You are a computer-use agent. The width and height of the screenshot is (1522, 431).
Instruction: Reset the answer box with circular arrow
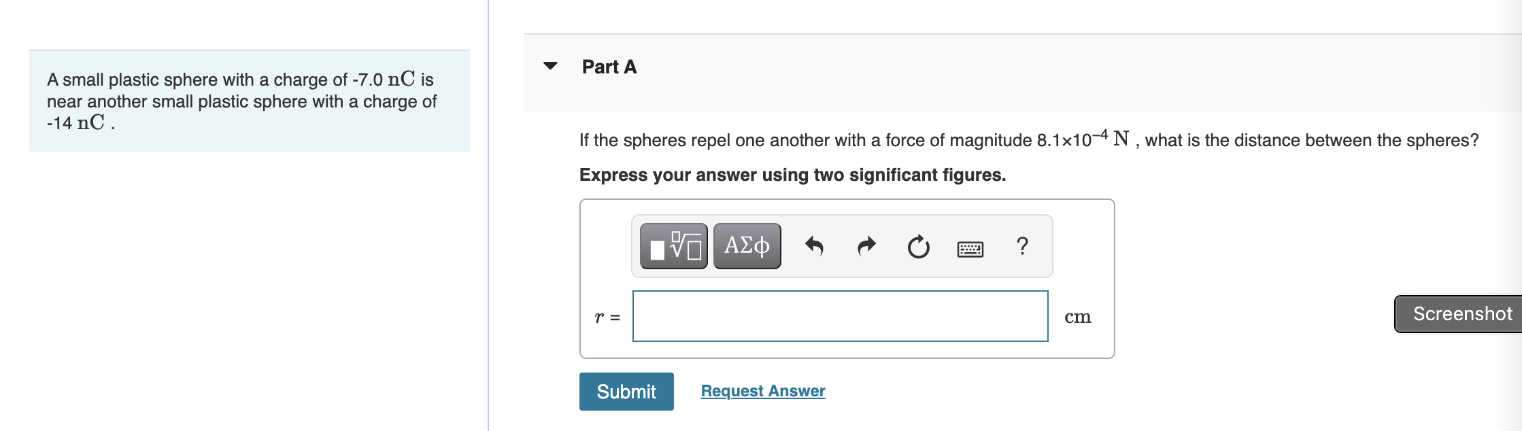point(918,246)
